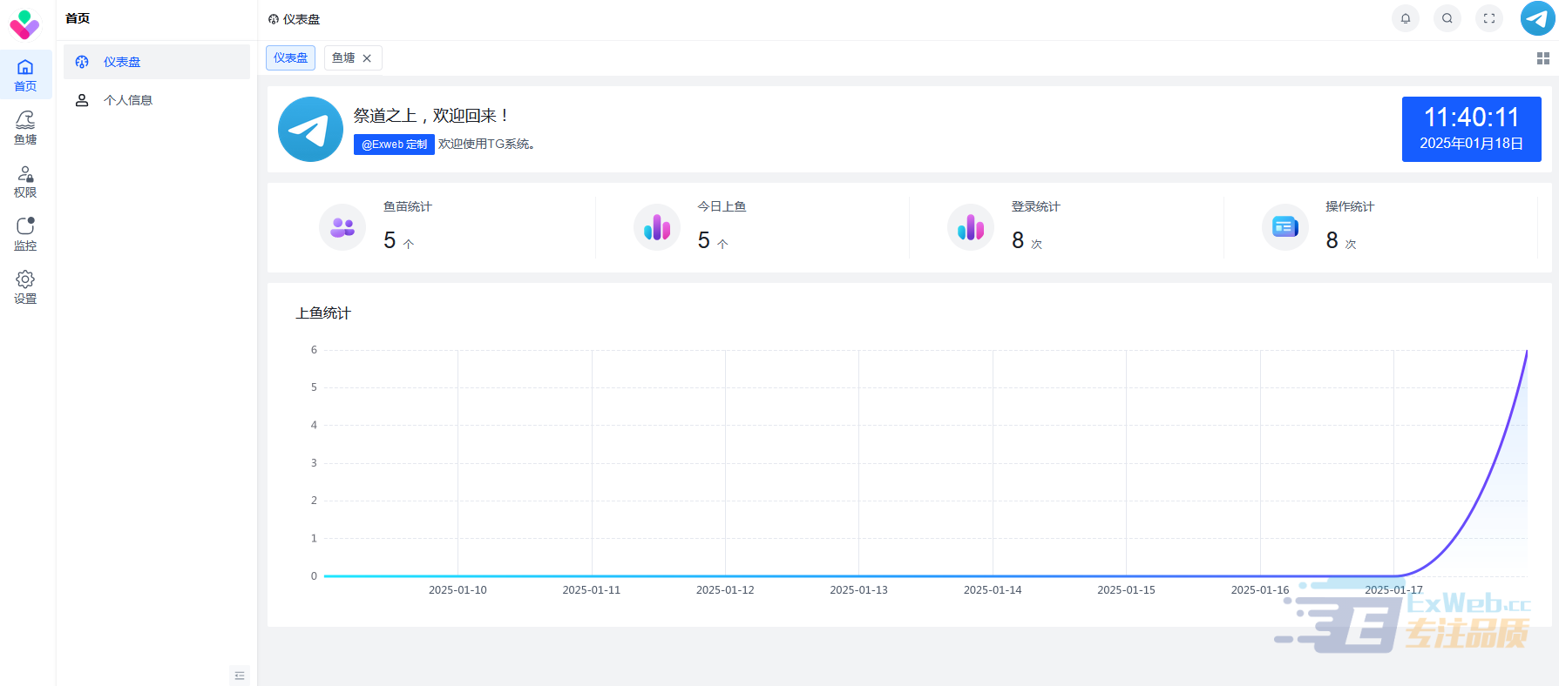Image resolution: width=1559 pixels, height=686 pixels.
Task: Click the 2025-01-14 axis label
Action: coord(993,590)
